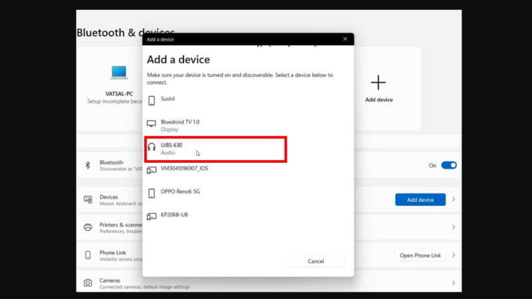Click the blue Add device button

pos(420,199)
